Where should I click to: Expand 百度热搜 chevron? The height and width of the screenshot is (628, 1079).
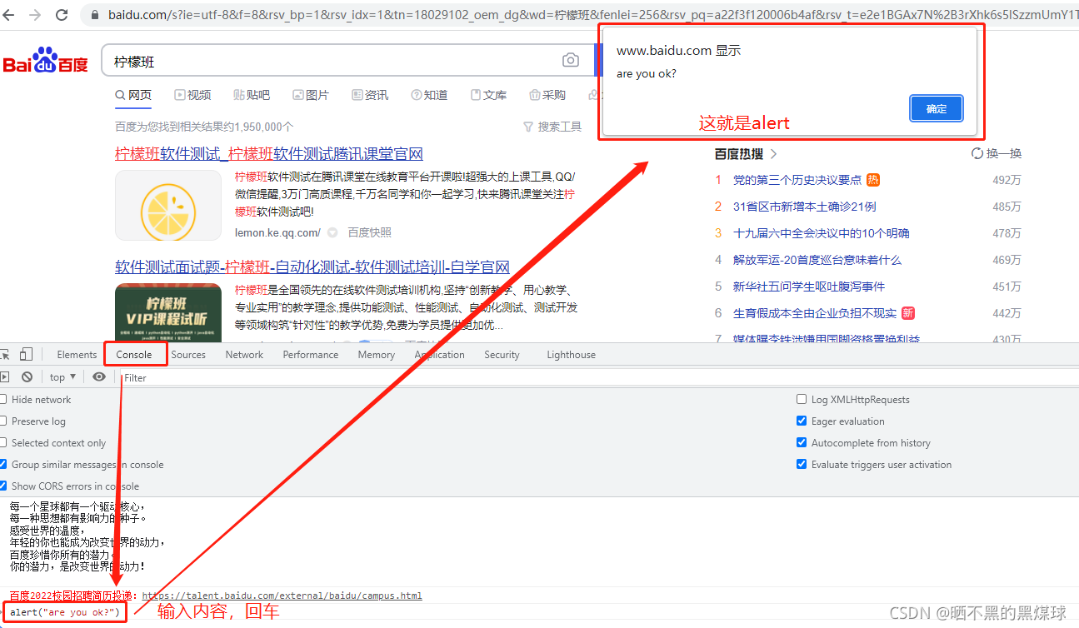pos(774,153)
